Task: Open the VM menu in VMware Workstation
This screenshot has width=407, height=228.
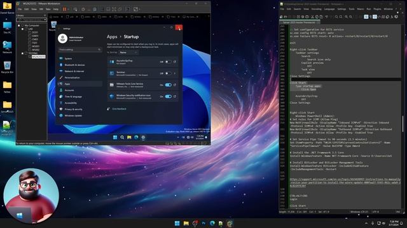Action: click(41, 9)
